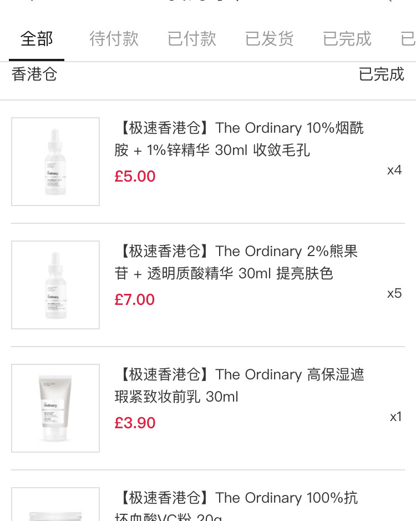Switch to the 已完成 tab
The image size is (416, 521).
coord(347,38)
